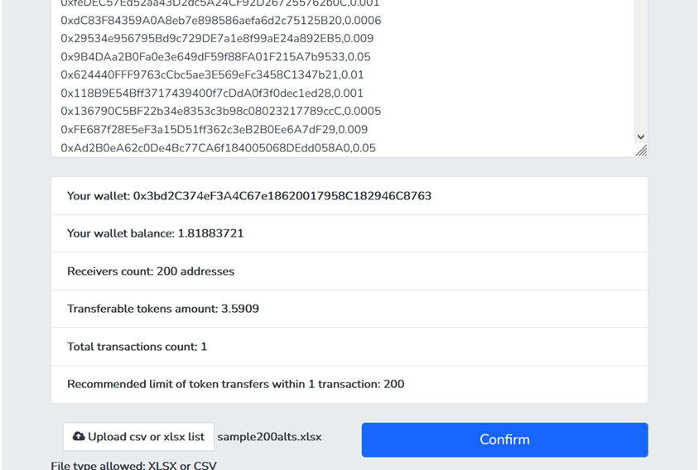Click the cloud upload icon
Viewport: 699px width, 470px height.
click(x=79, y=437)
